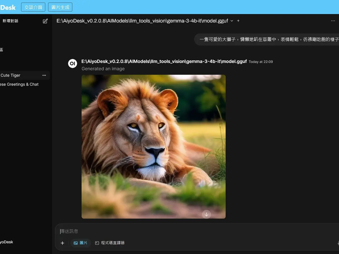The image size is (339, 254).
Task: Click the new chat pencil icon
Action: (45, 21)
